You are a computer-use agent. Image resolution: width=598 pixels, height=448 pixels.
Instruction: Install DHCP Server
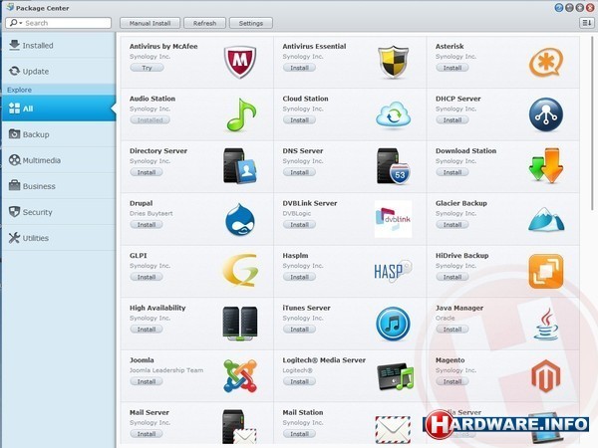coord(452,120)
